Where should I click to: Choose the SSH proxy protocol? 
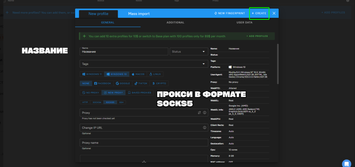(121, 102)
